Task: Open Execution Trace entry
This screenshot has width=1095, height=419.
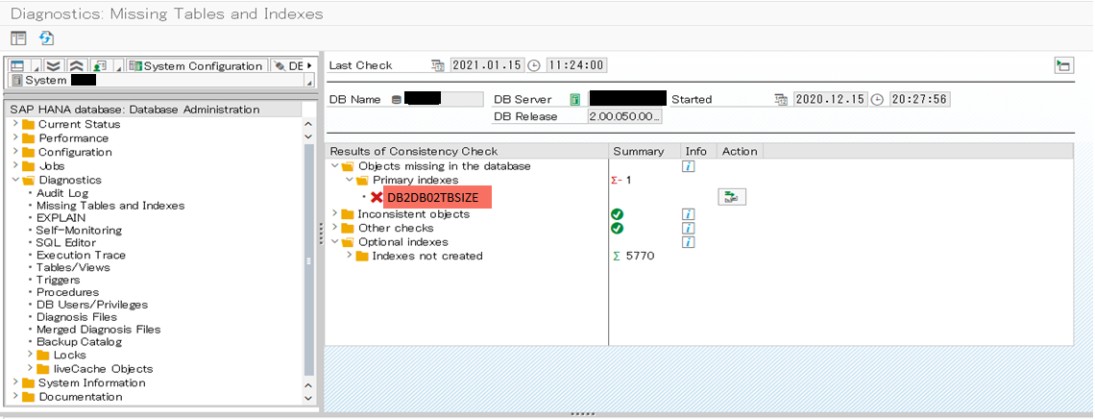Action: point(81,255)
